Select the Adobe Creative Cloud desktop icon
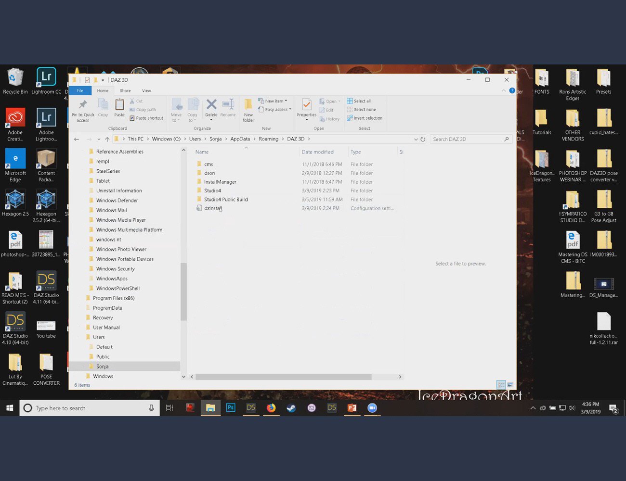Screen dimensions: 626x481 (x=15, y=124)
